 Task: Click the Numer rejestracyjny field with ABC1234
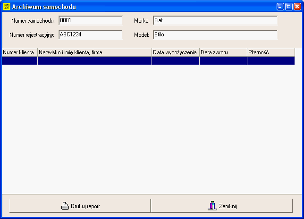pyautogui.click(x=90, y=34)
